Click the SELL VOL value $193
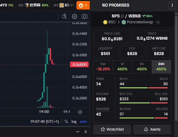Screen dimensions: 178x137 click(x=163, y=99)
